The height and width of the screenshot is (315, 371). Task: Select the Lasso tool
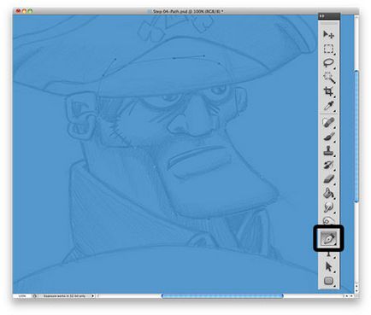pyautogui.click(x=328, y=63)
